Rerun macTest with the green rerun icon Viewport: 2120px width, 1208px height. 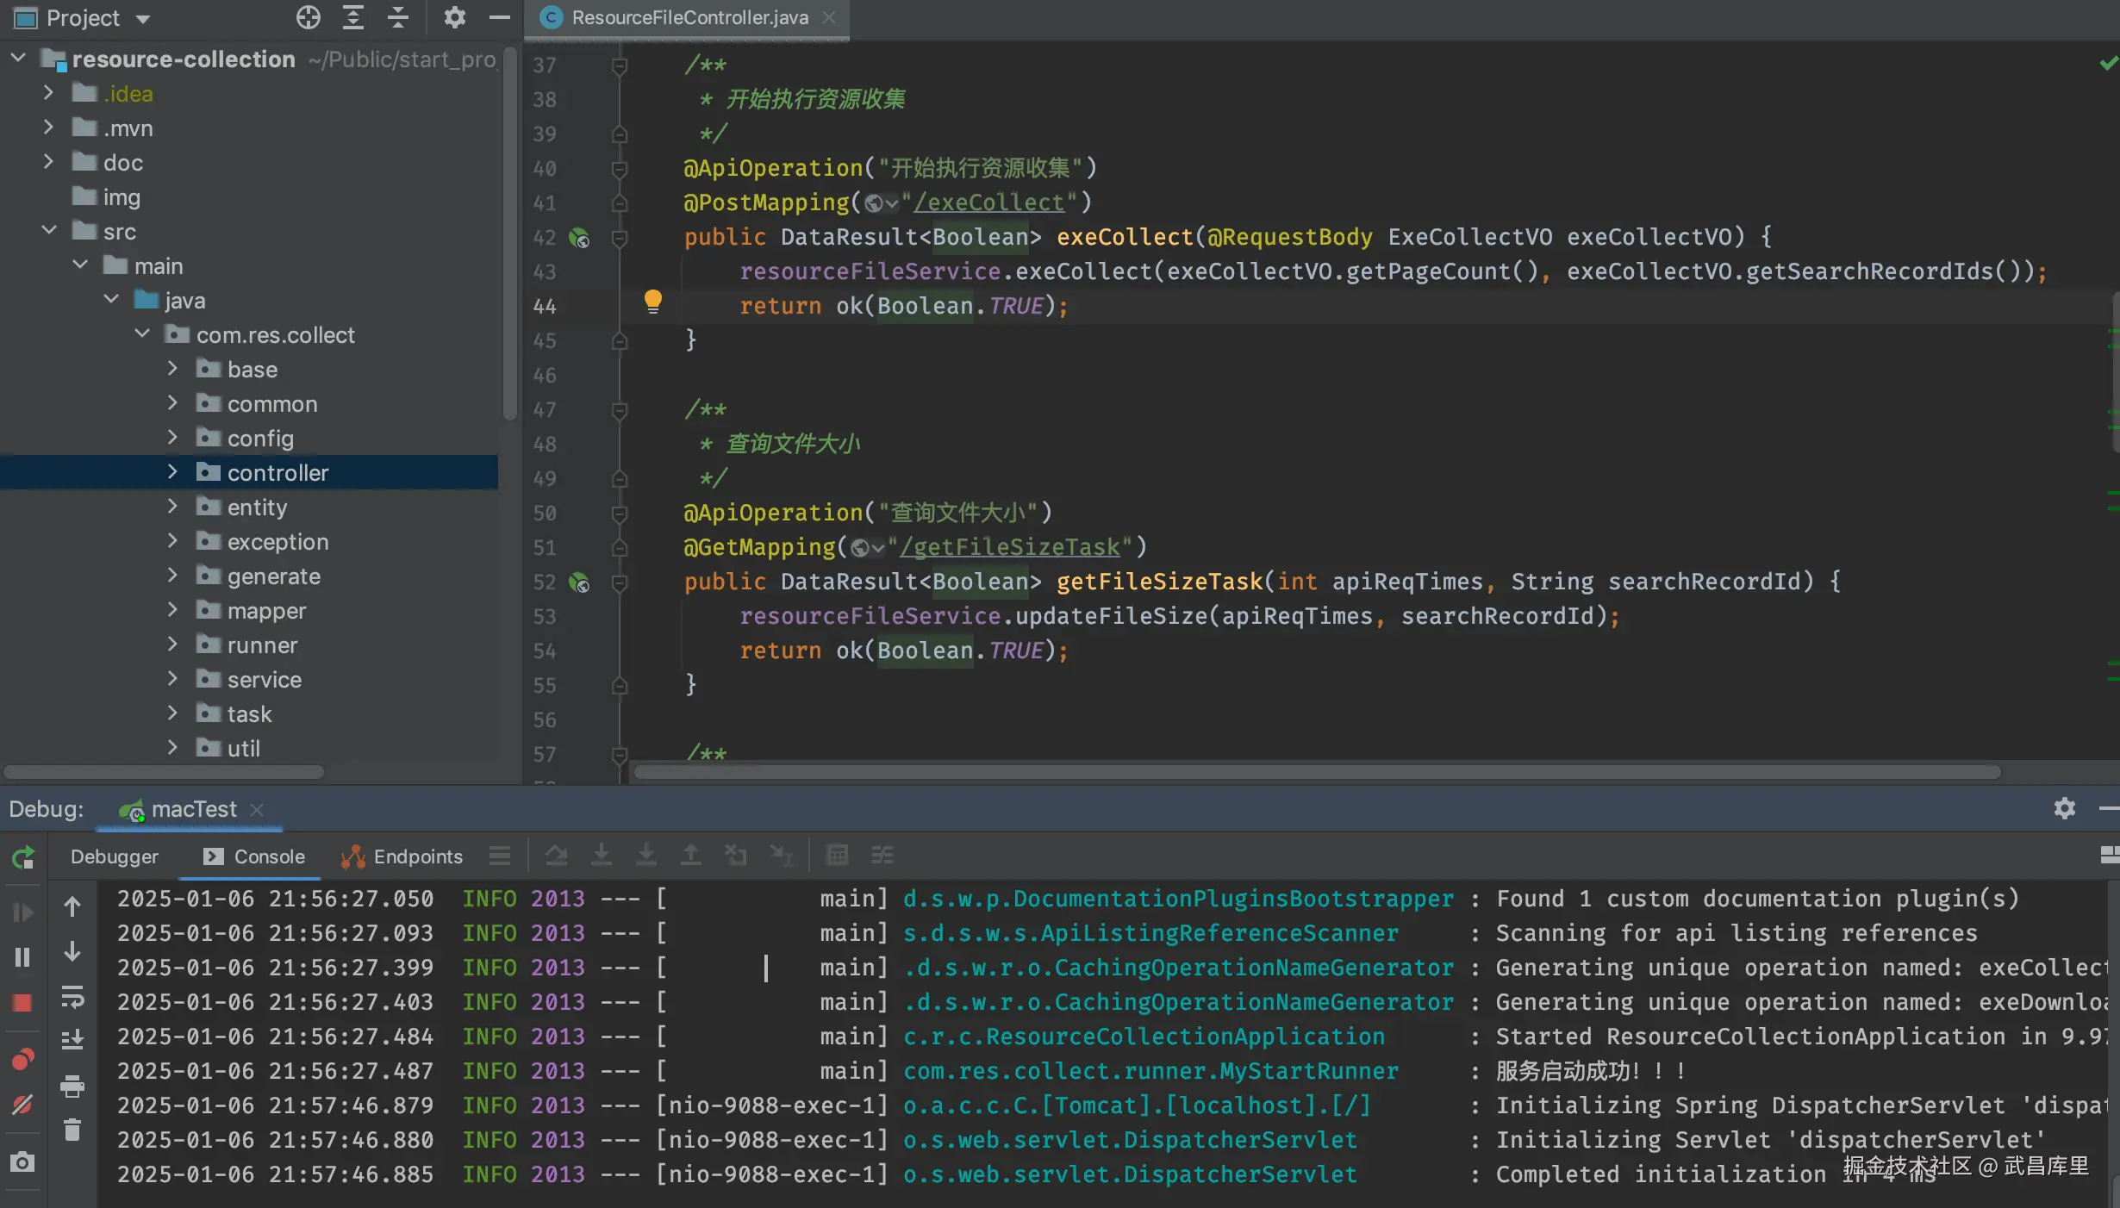click(x=22, y=856)
